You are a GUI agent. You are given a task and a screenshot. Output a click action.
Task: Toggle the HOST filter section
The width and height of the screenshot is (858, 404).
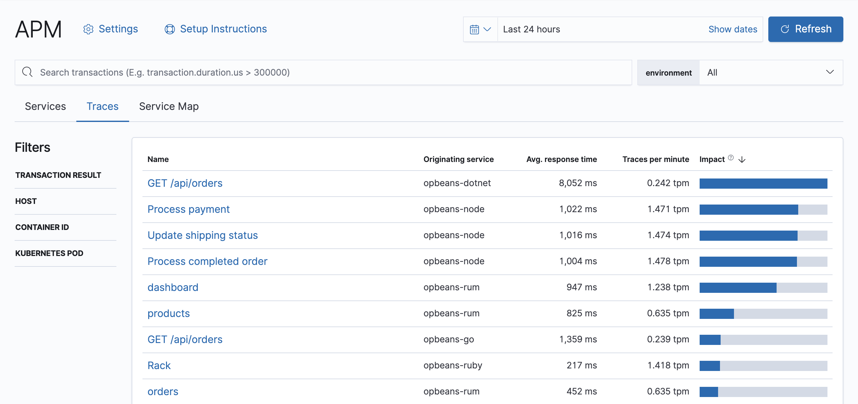[26, 201]
